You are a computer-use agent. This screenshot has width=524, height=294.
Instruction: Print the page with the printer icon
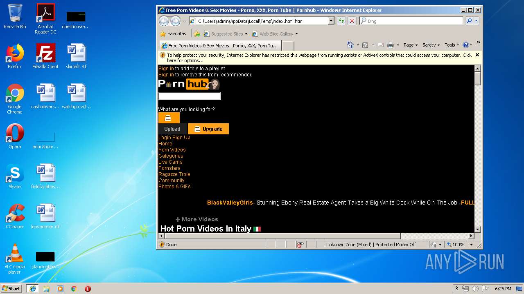click(391, 45)
